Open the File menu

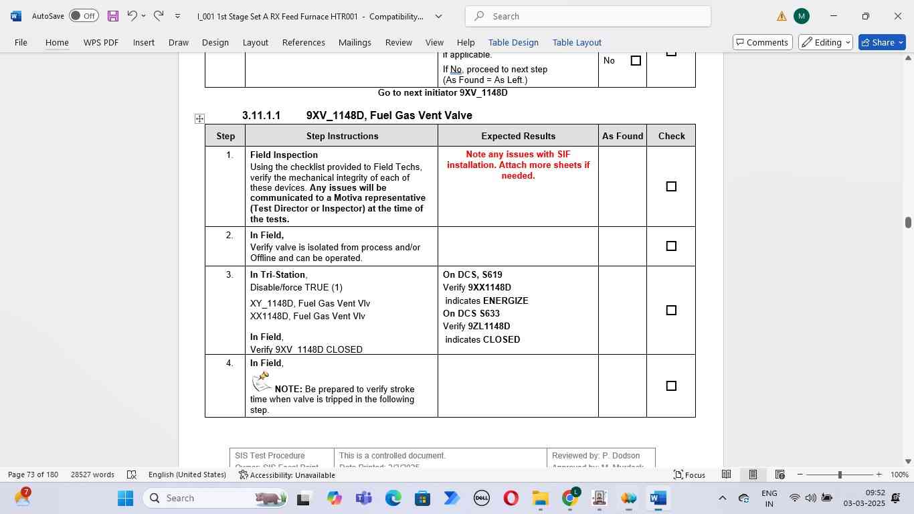[21, 42]
